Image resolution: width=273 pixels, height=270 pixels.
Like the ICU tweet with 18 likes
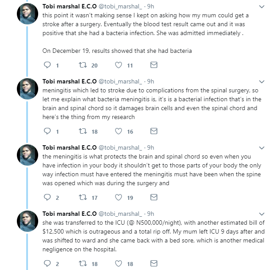[x=119, y=264]
